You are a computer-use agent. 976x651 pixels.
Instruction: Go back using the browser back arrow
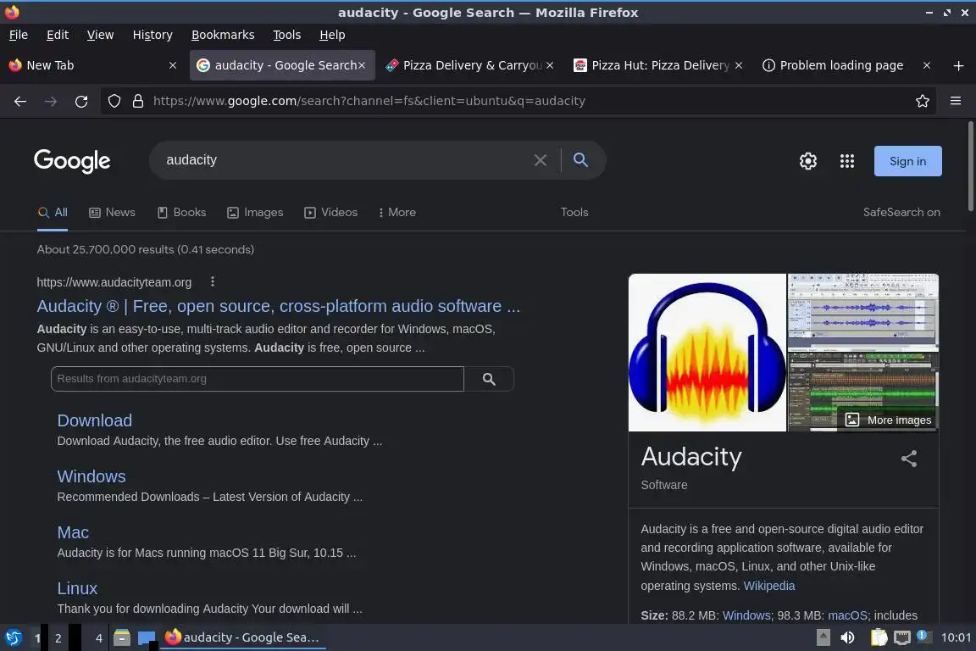(x=20, y=101)
